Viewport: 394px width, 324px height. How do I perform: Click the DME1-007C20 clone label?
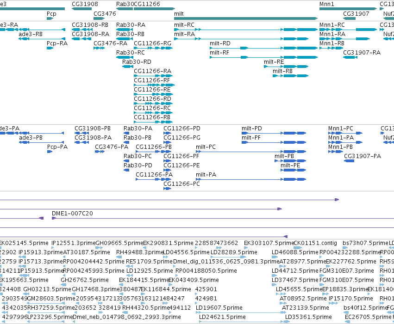(x=72, y=214)
